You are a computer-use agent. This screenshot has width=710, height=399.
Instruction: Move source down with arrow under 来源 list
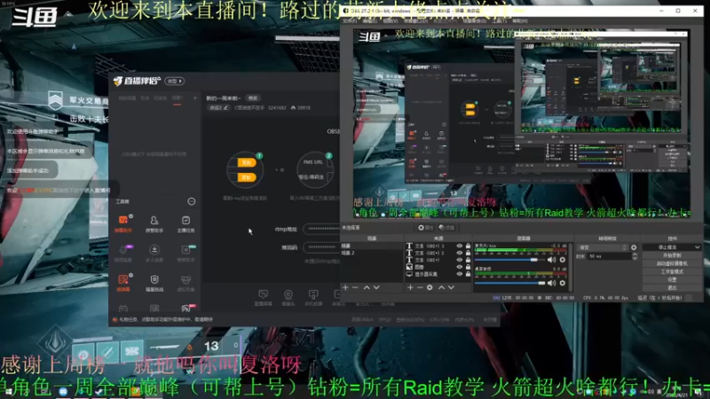(x=451, y=287)
